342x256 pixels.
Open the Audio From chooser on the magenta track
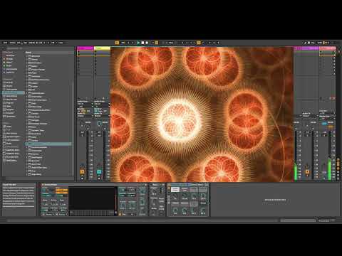tap(85, 104)
